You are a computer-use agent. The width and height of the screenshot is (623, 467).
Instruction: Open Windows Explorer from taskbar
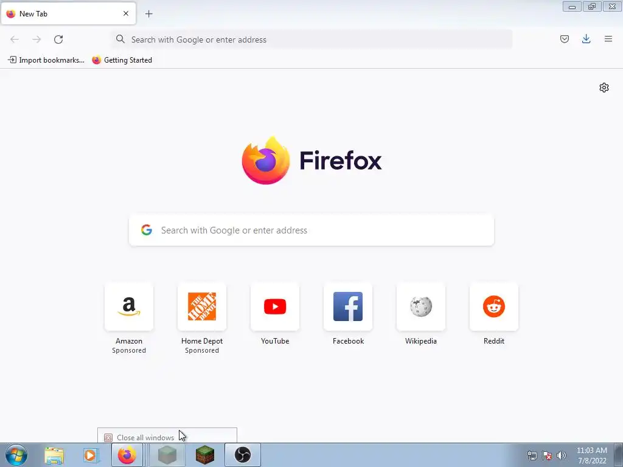pos(54,455)
